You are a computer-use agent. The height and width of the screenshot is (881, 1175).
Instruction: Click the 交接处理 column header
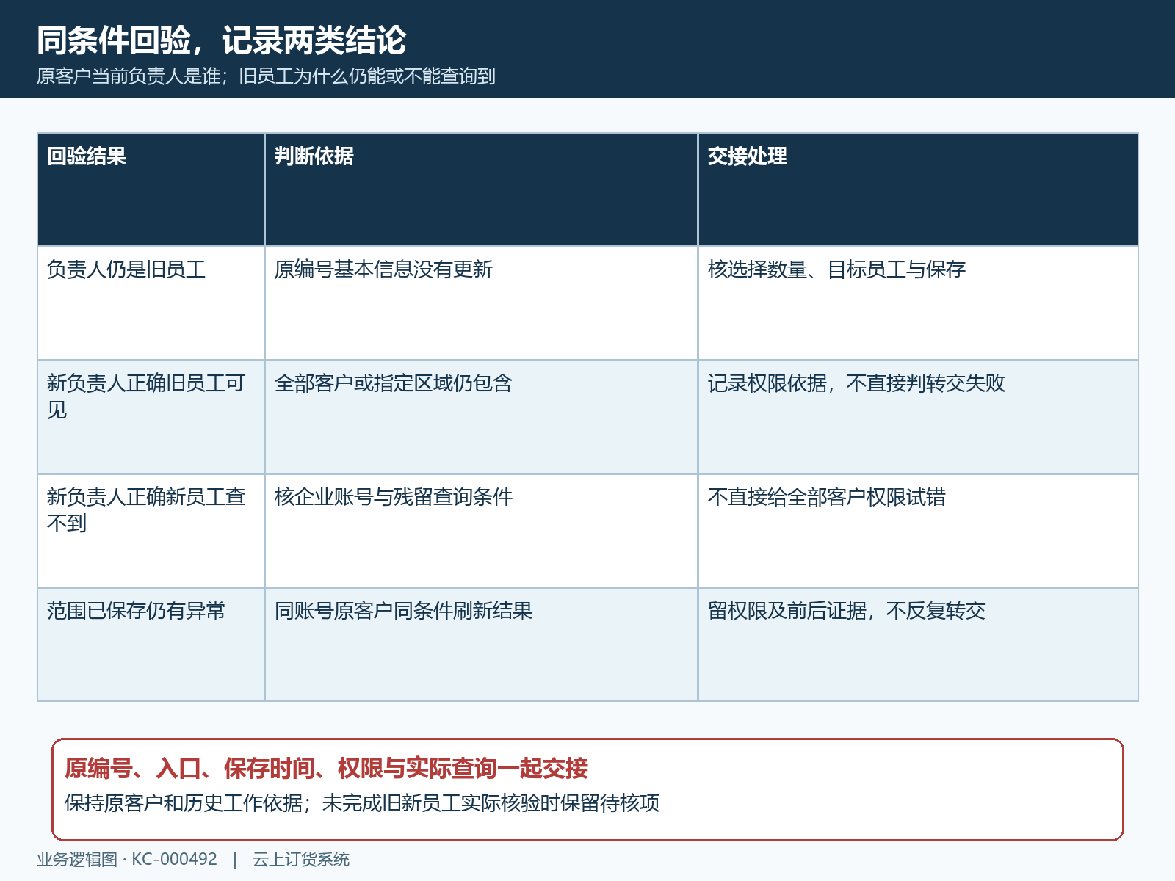coord(918,189)
